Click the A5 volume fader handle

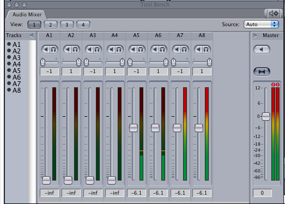pos(134,128)
